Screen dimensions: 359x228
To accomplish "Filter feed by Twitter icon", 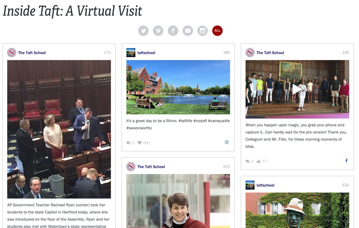I will coord(143,31).
